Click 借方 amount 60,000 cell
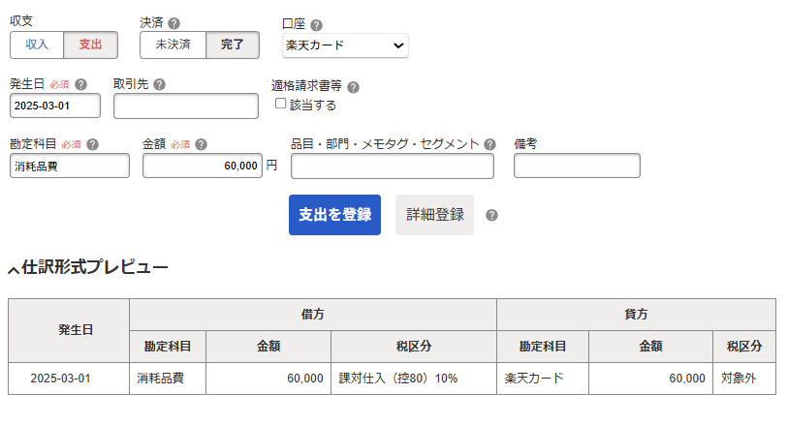The width and height of the screenshot is (788, 425). pyautogui.click(x=268, y=379)
